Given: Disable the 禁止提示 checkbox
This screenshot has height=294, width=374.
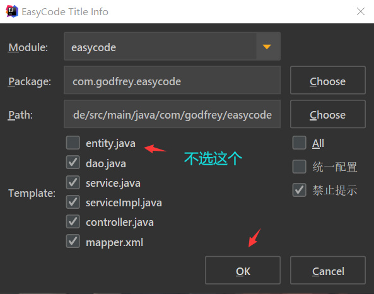Looking at the screenshot, I should [300, 190].
